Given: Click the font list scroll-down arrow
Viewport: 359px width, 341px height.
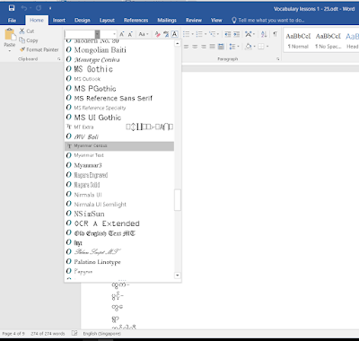Looking at the screenshot, I should pyautogui.click(x=178, y=275).
